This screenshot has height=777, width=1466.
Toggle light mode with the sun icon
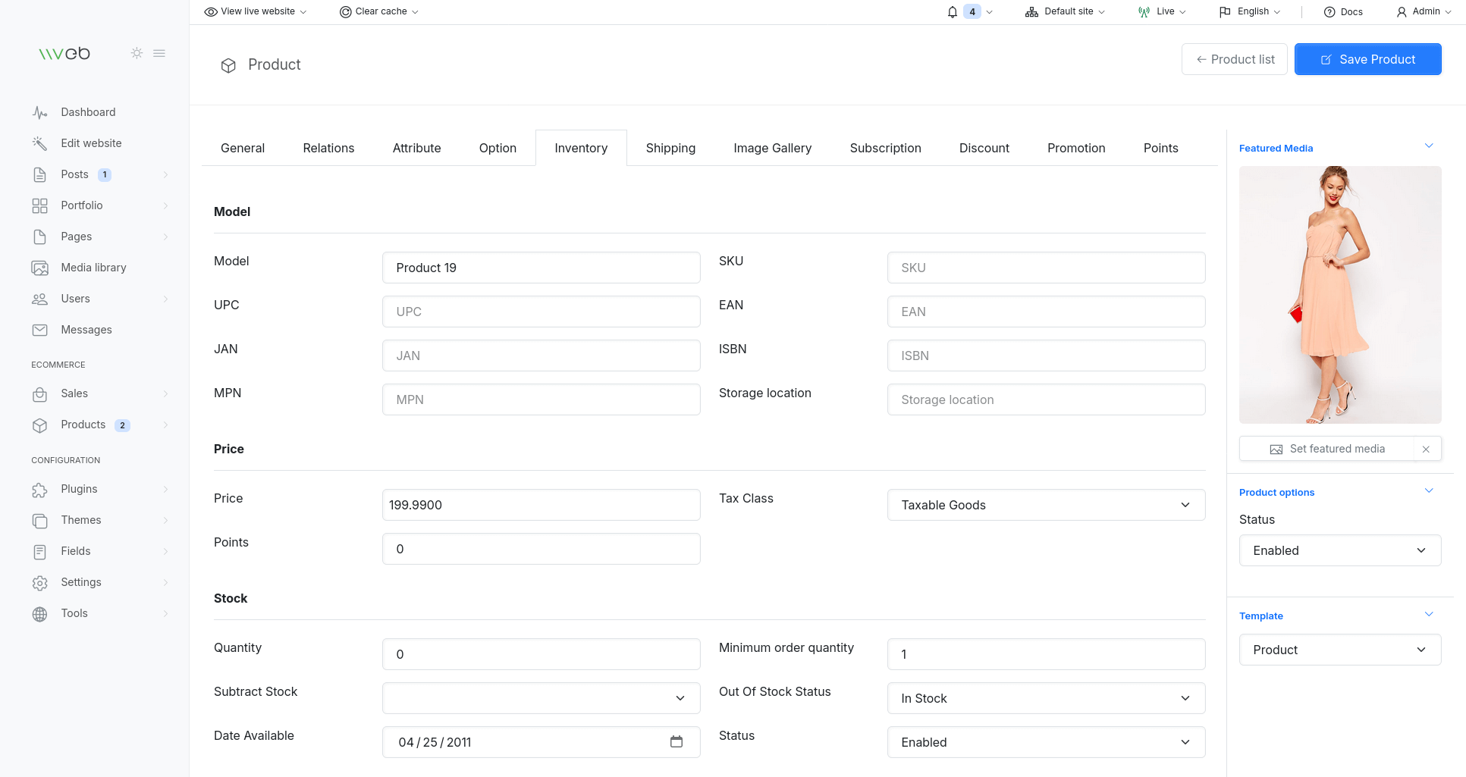(x=137, y=53)
